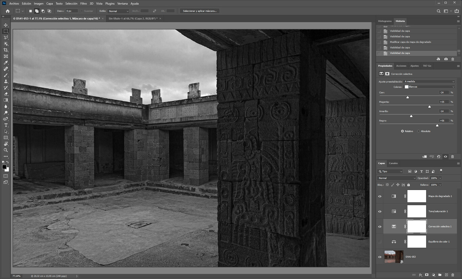The image size is (462, 279).
Task: Open the Colores dropdown showing Blancos
Action: (x=430, y=87)
